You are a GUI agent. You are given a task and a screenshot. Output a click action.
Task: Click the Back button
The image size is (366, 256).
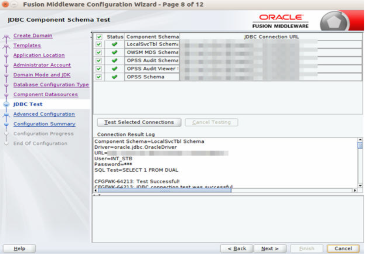[x=238, y=248]
